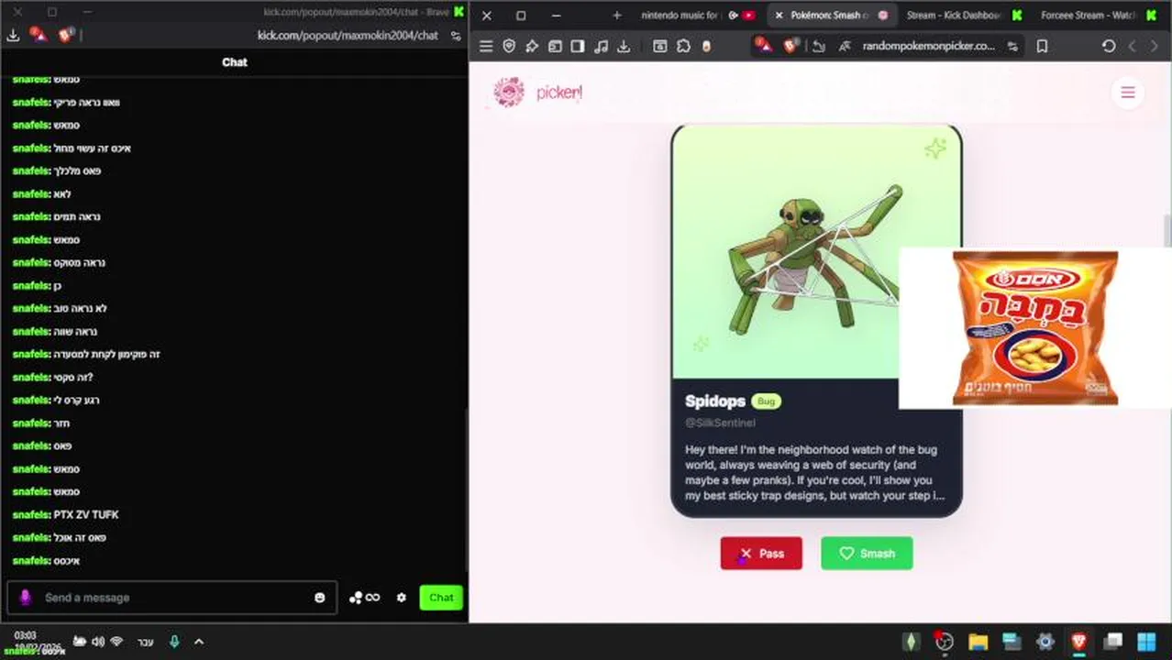Open the browser sidebar menu icon

pyautogui.click(x=486, y=46)
